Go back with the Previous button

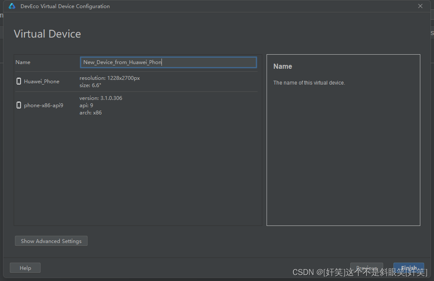[x=367, y=268]
